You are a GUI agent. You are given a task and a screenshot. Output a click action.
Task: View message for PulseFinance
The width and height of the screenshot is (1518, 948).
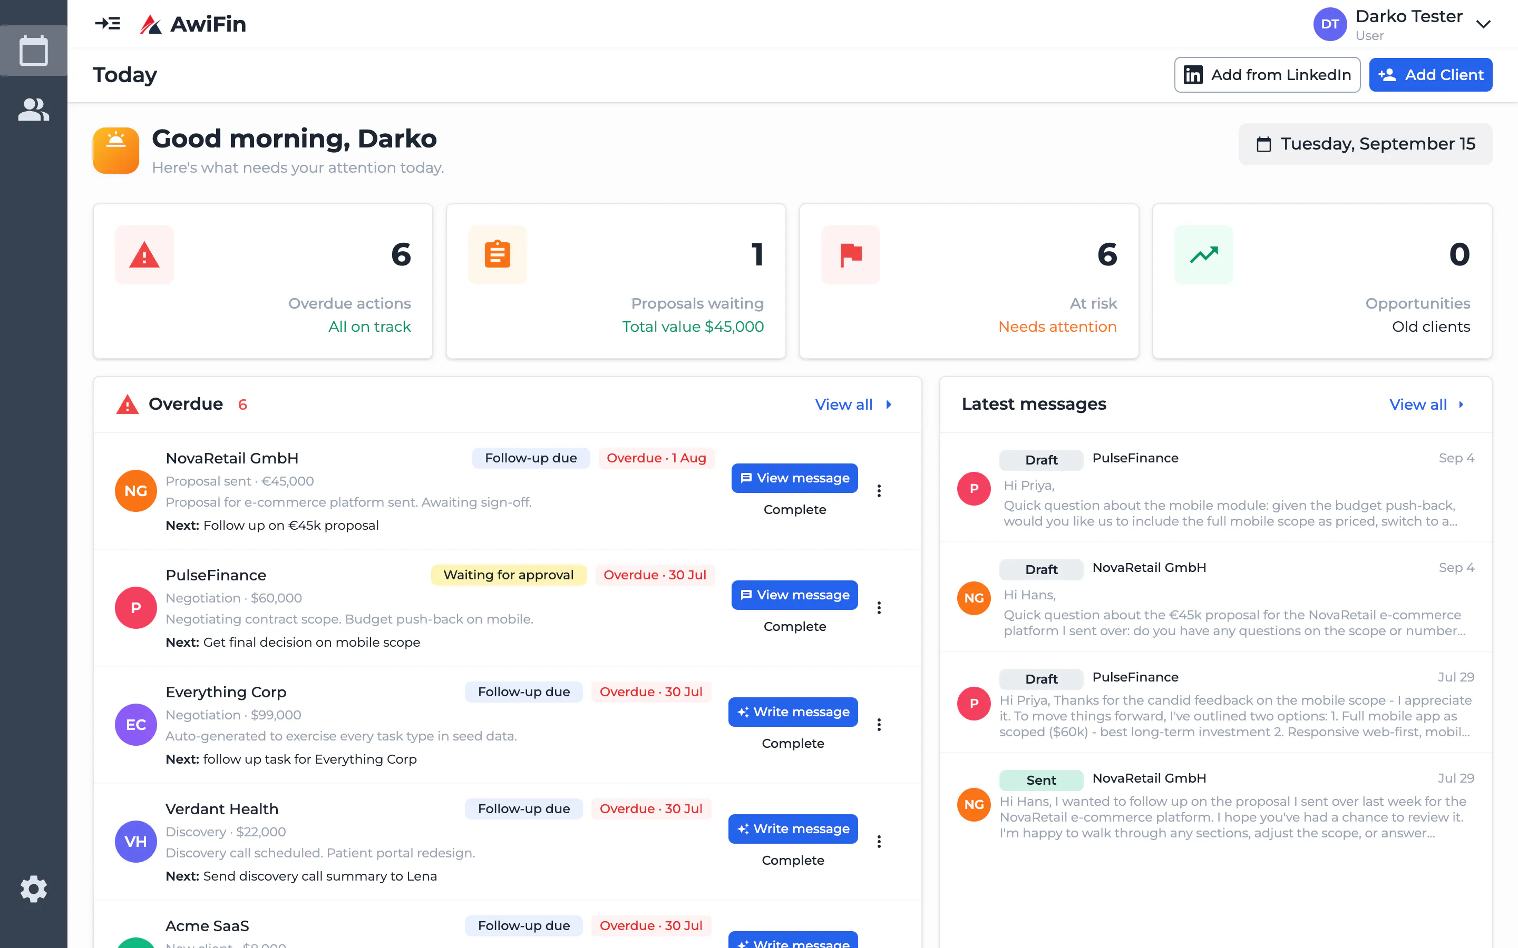(x=794, y=595)
